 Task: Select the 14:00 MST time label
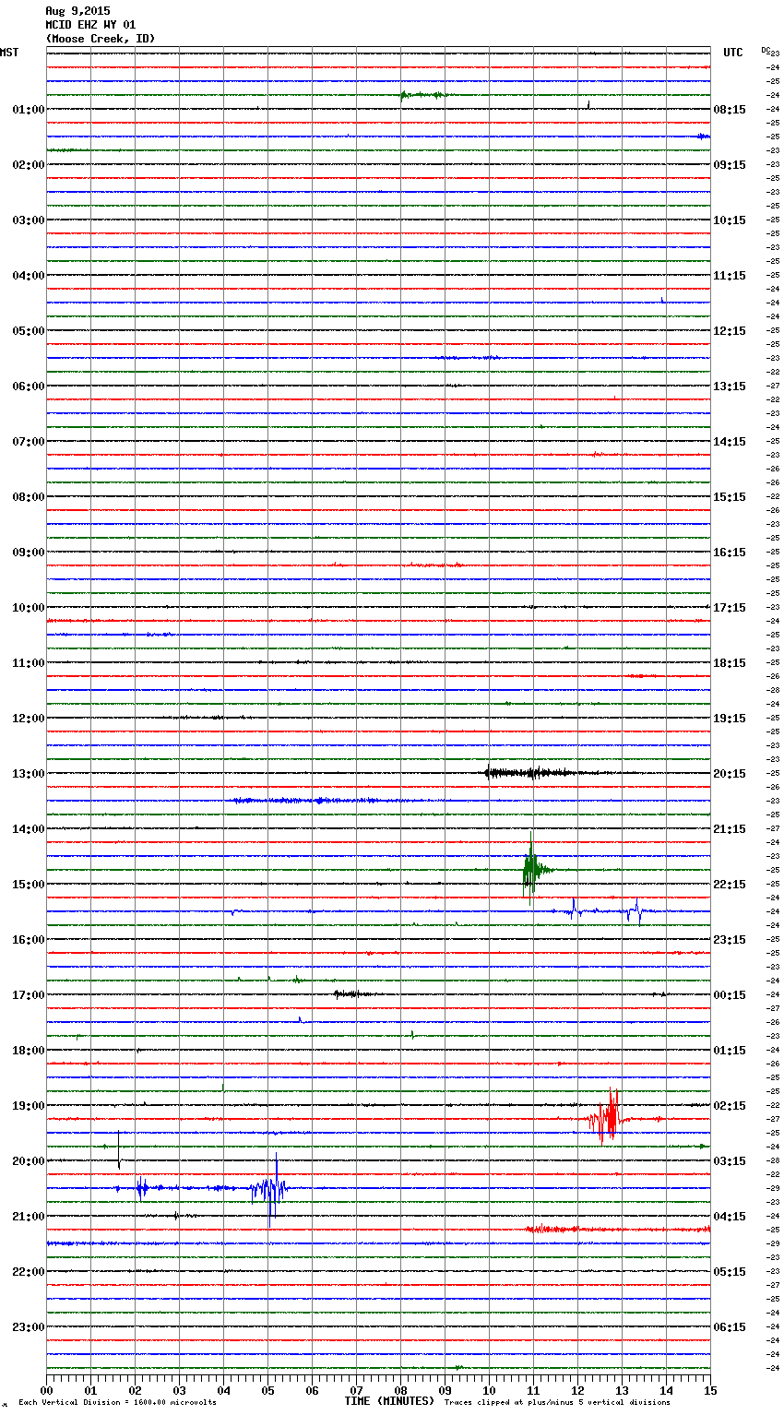(29, 828)
